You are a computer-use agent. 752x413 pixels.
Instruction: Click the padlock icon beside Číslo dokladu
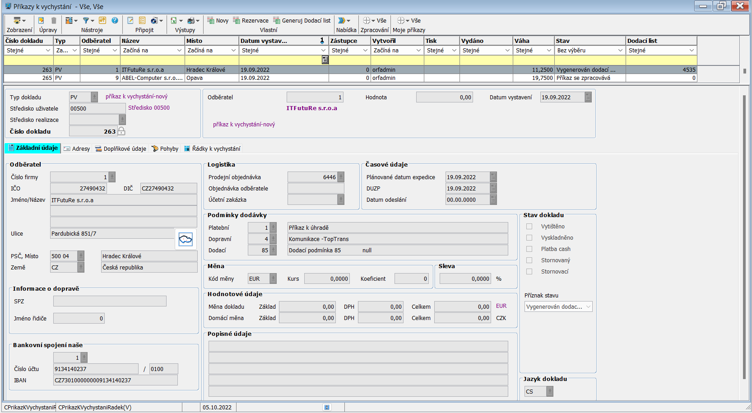point(121,131)
